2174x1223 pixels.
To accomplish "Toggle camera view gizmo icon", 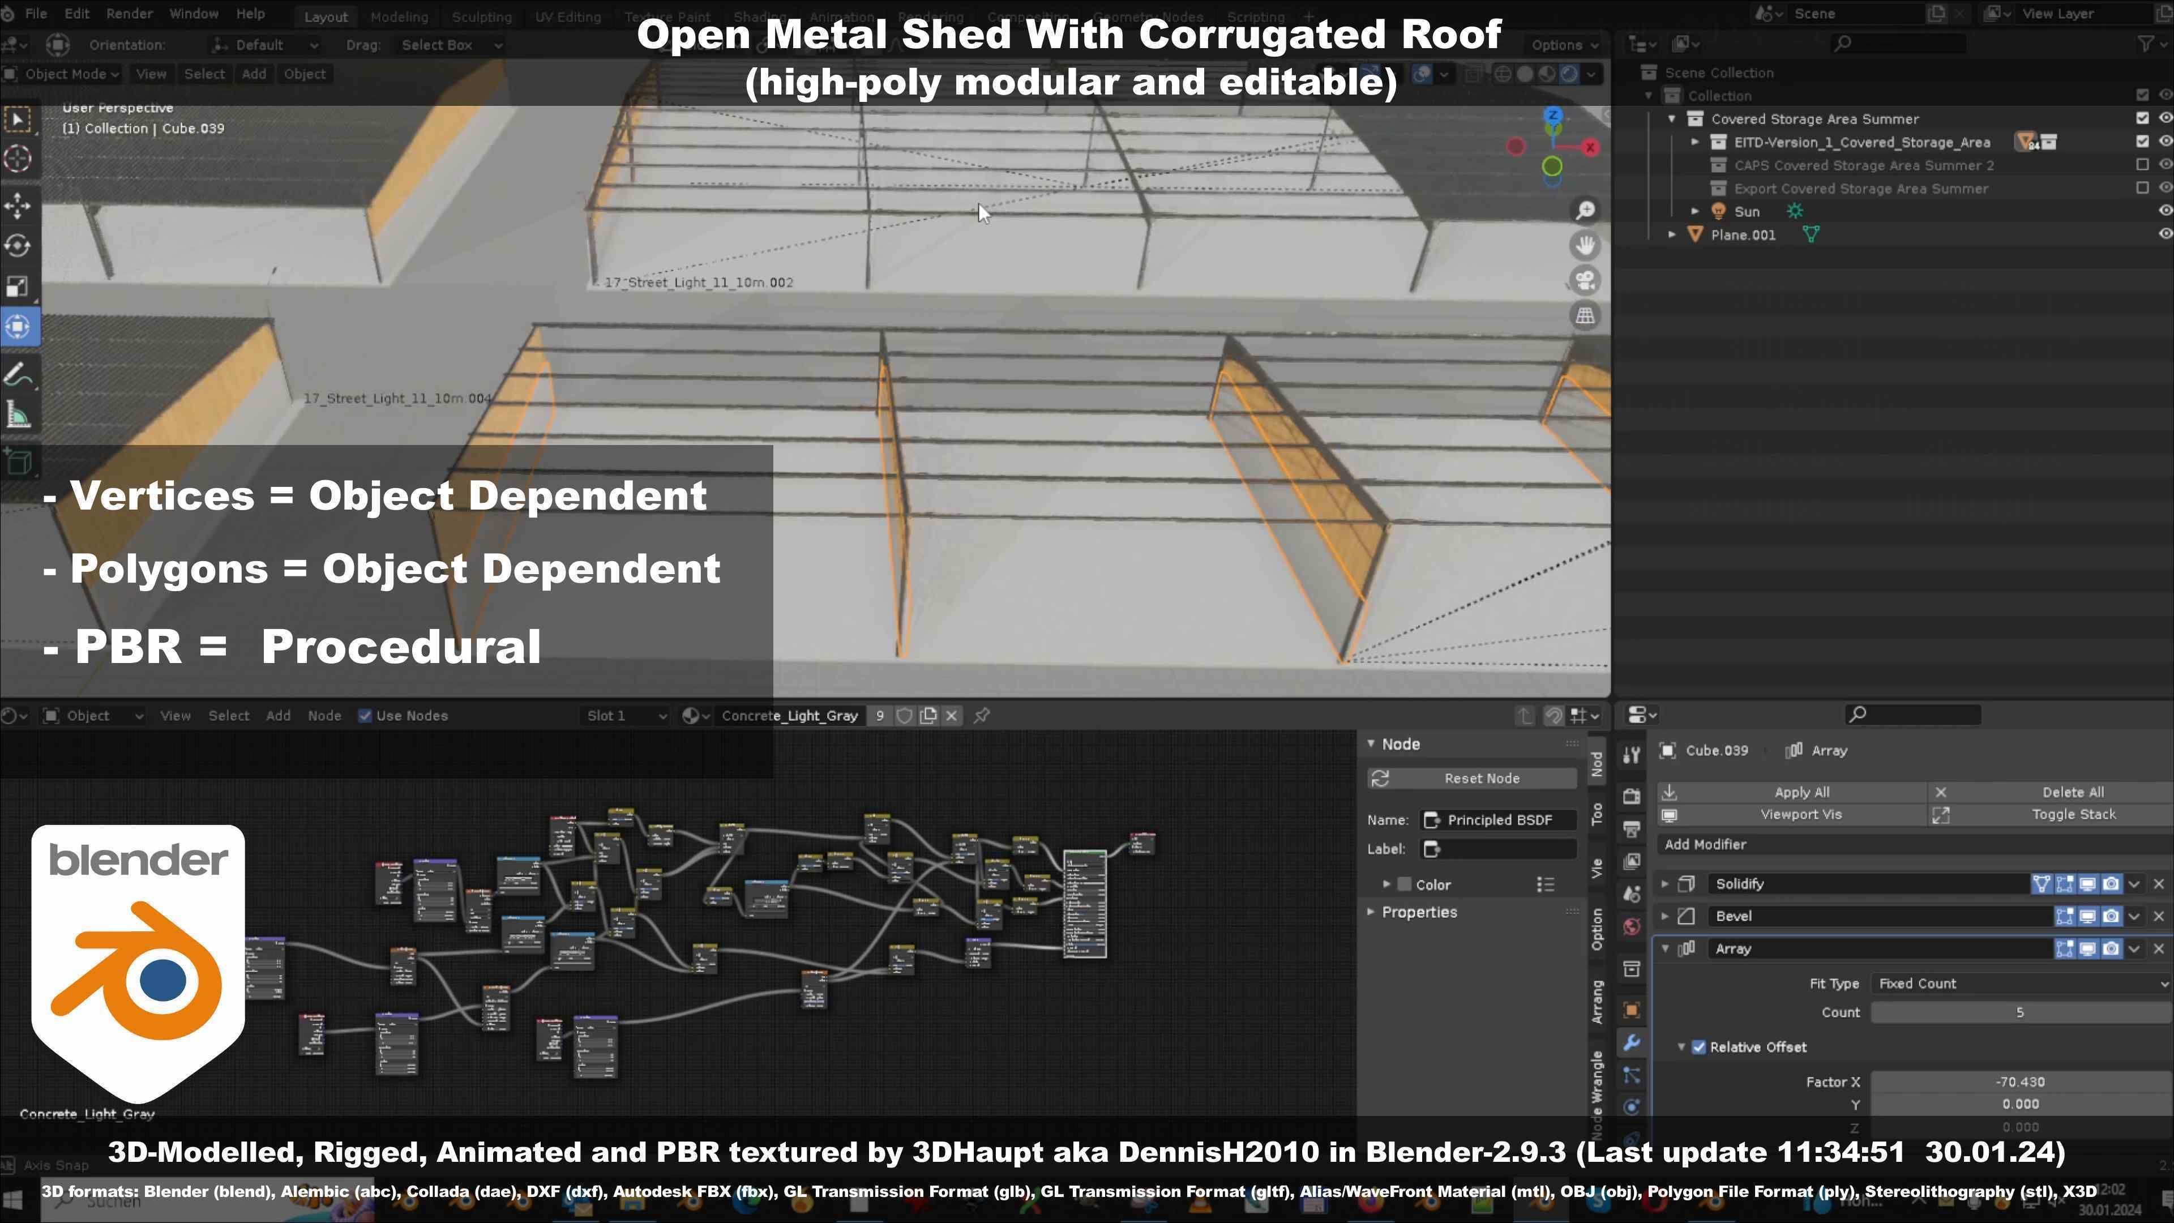I will pos(1585,281).
